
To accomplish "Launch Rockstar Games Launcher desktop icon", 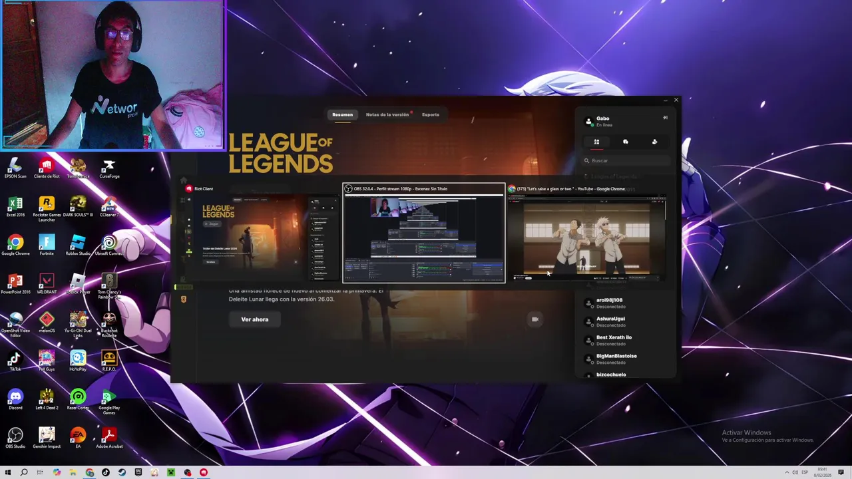I will point(47,208).
